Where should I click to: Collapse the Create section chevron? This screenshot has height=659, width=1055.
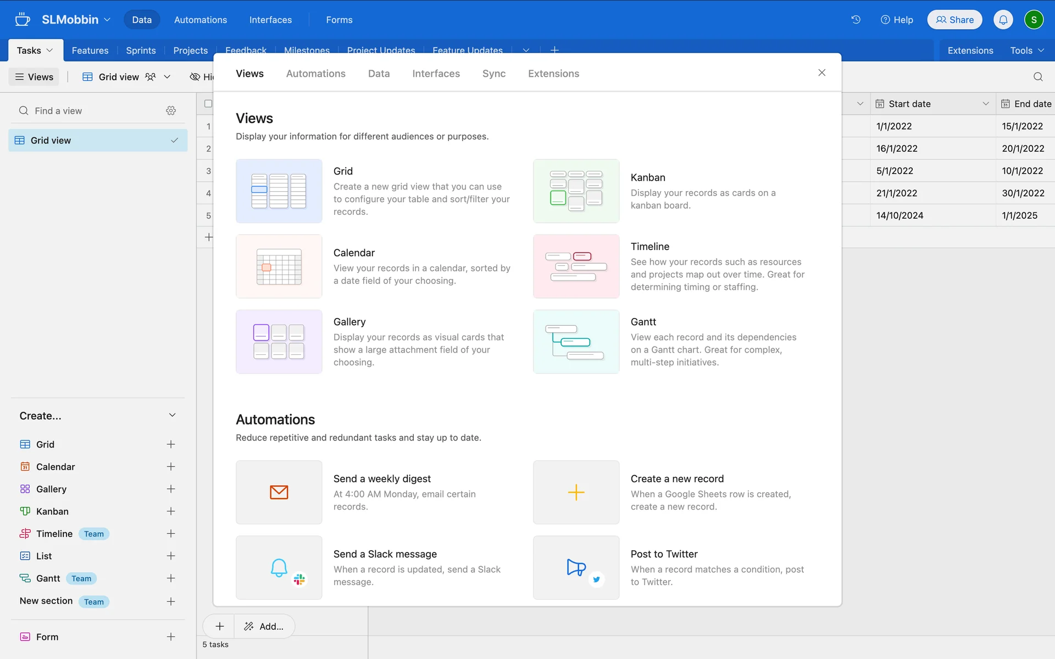pos(172,415)
